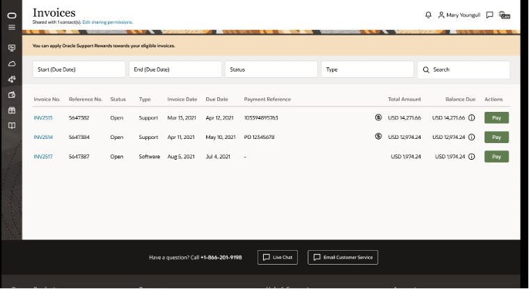Click the Oracle logo icon
Viewport: 529px width, 289px height.
pyautogui.click(x=12, y=15)
